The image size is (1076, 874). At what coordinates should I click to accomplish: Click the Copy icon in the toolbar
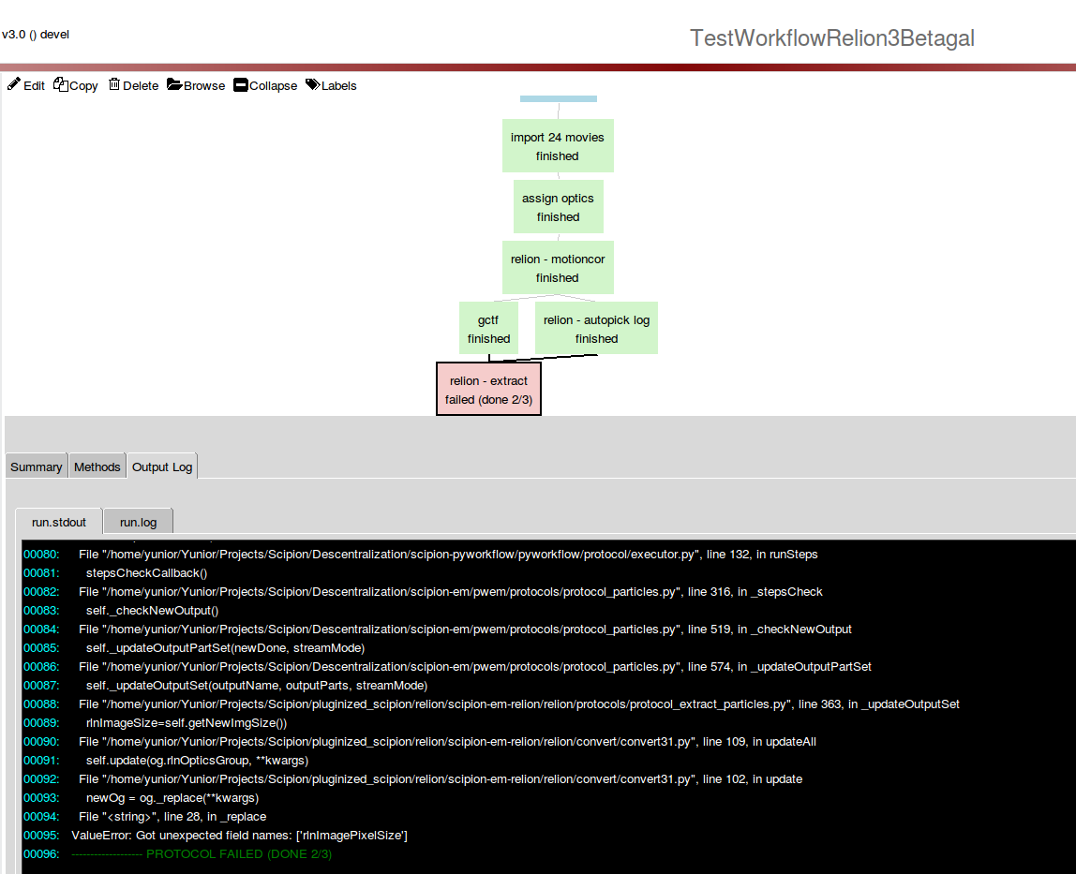[x=59, y=85]
